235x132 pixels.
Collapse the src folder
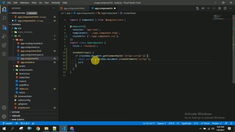click(12, 36)
